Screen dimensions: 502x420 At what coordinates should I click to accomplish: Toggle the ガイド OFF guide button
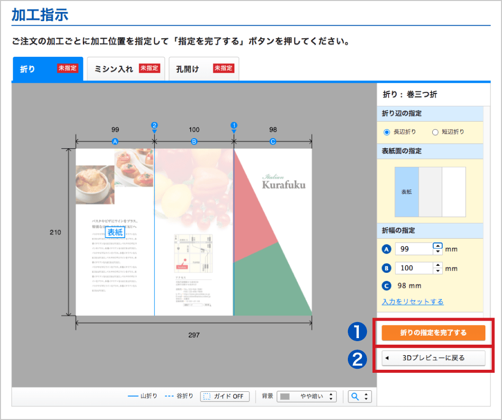[224, 396]
